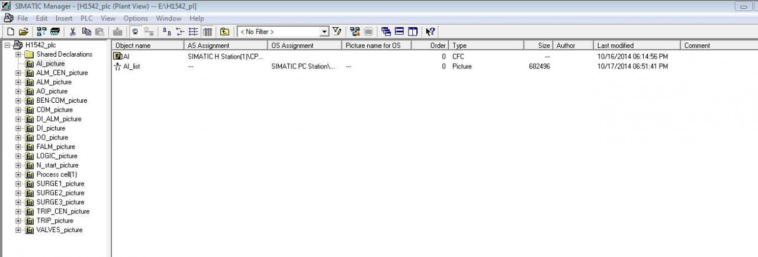Screen dimensions: 758x257
Task: Sort by Last modified column header
Action: point(637,45)
